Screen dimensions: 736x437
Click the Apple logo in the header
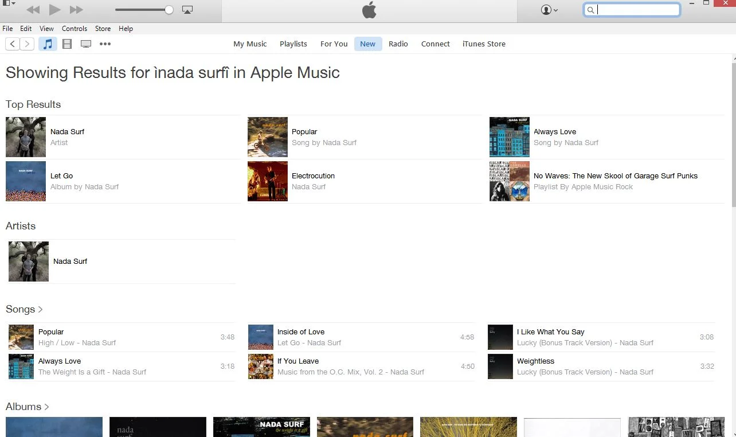click(x=369, y=10)
